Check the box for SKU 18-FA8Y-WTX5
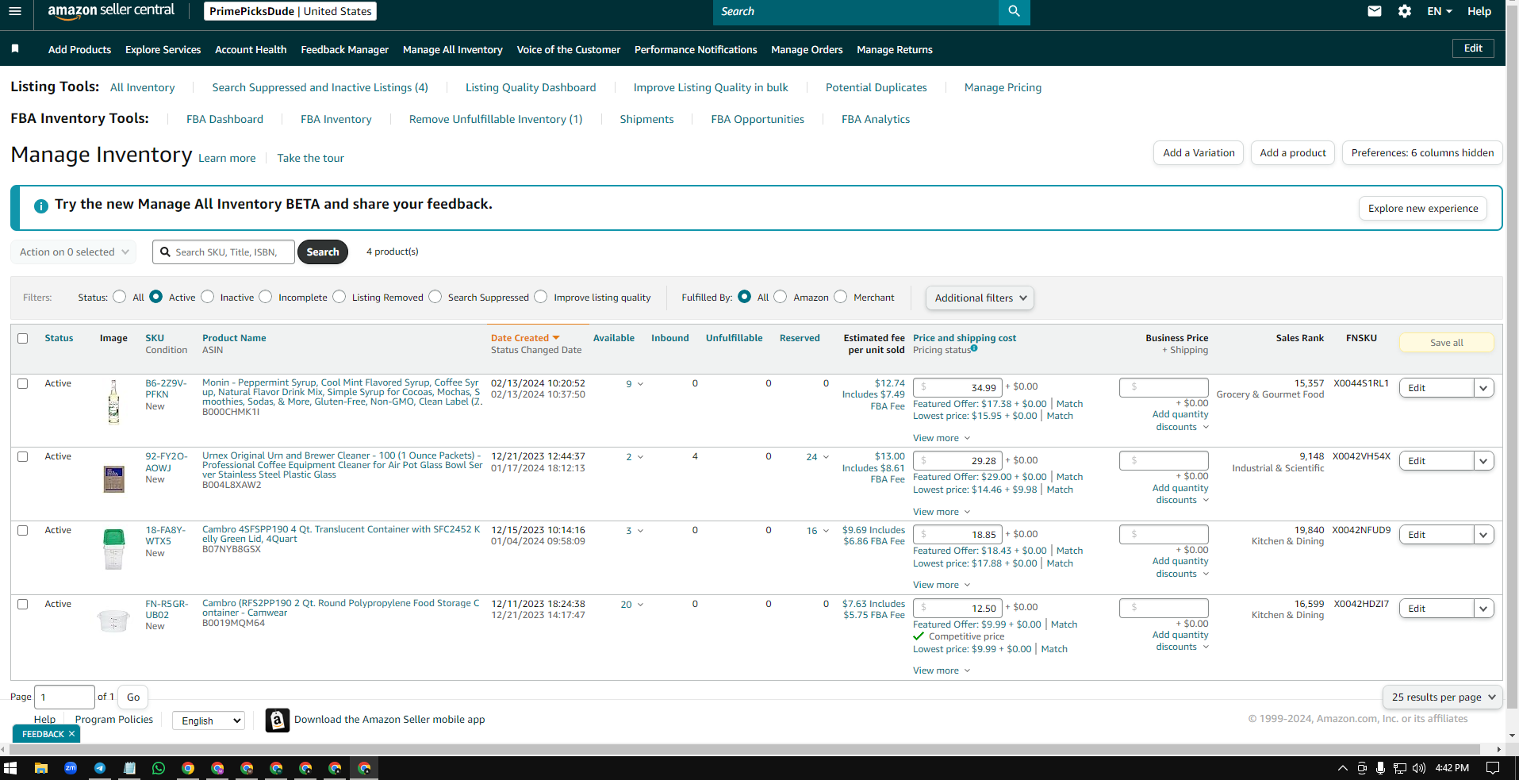Image resolution: width=1519 pixels, height=780 pixels. tap(23, 530)
